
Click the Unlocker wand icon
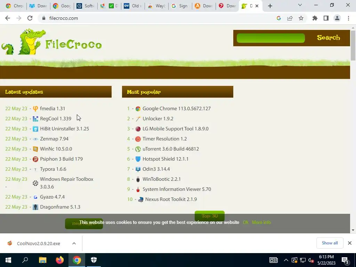tap(138, 119)
